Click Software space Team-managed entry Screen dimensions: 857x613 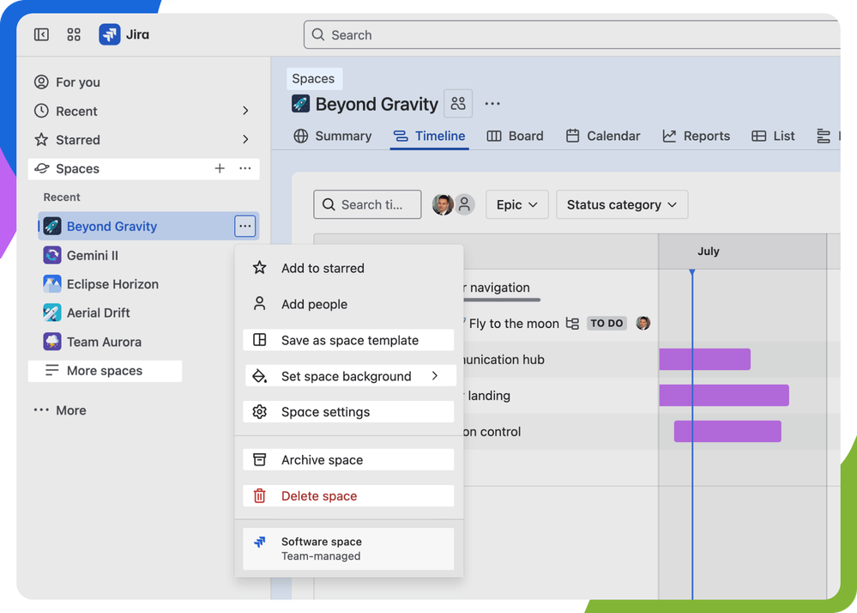348,549
